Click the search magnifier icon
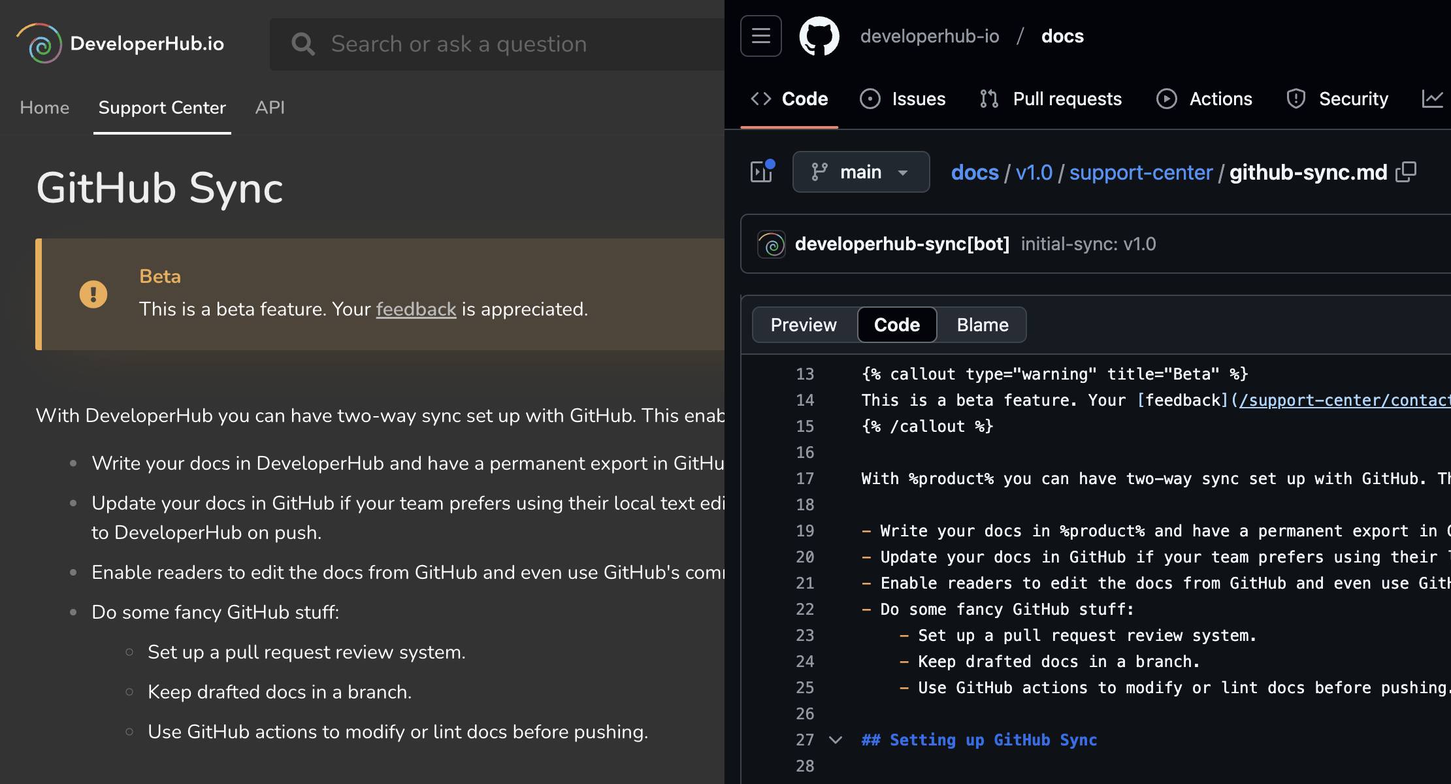Screen dimensions: 1451x784 (x=302, y=44)
